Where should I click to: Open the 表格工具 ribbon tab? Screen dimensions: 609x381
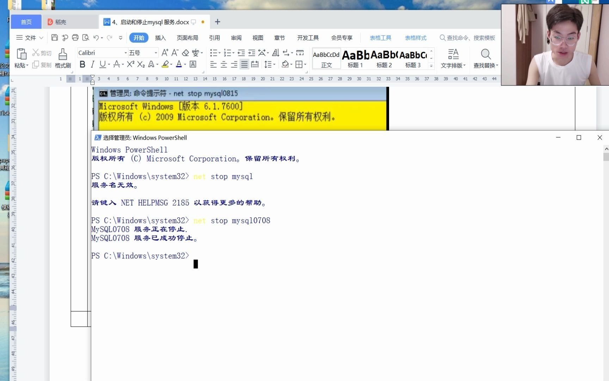click(380, 38)
